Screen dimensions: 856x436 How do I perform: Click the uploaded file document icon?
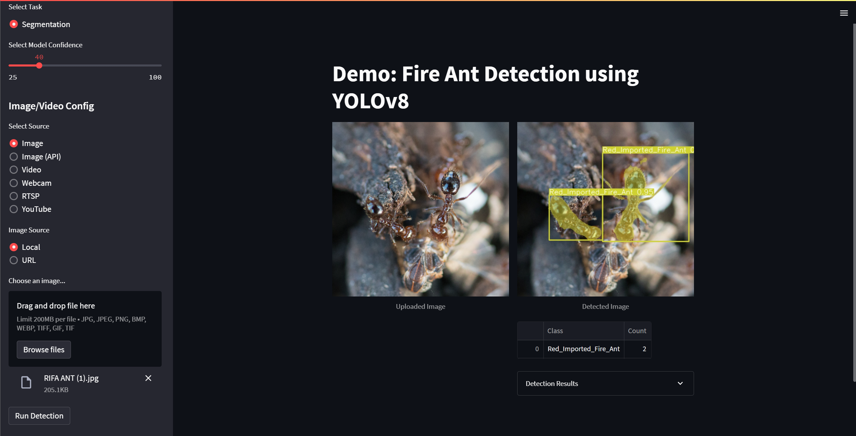click(x=26, y=382)
